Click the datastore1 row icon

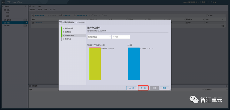click(x=33, y=23)
